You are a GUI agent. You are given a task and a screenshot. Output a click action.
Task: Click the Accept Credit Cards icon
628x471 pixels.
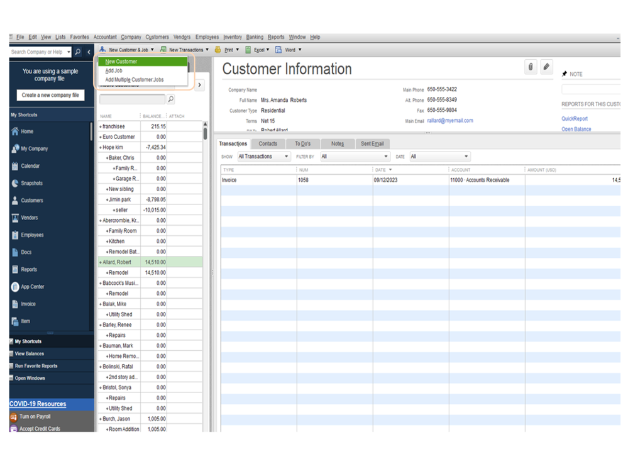[14, 428]
